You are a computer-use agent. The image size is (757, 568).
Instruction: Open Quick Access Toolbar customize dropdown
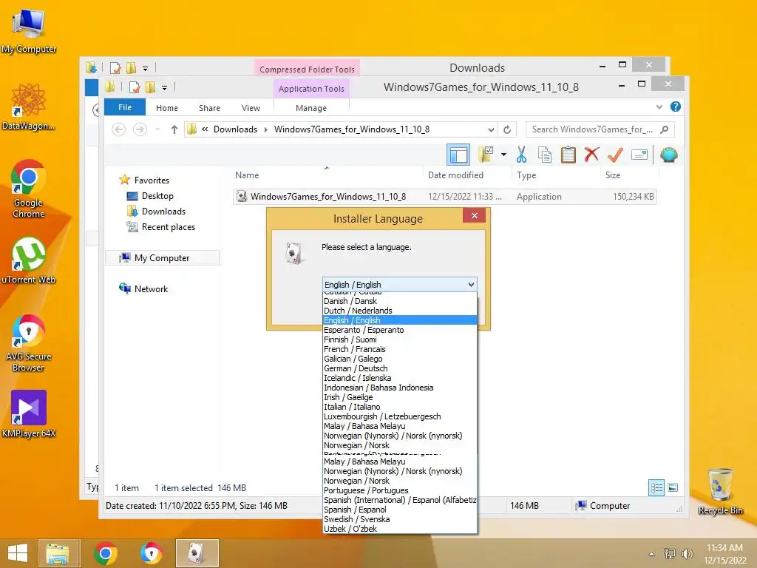[x=164, y=88]
